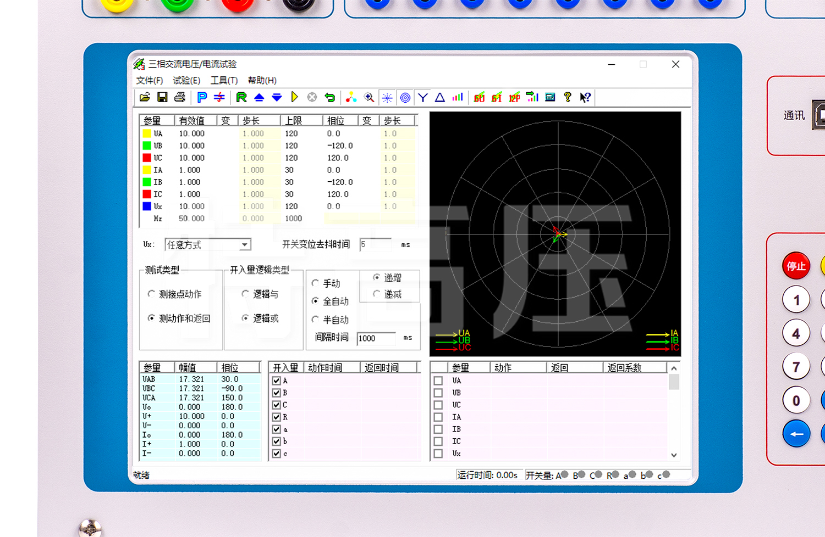
Task: Select the 测接点动作 radio button
Action: coord(152,294)
